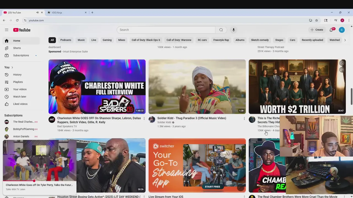Open Playlists in sidebar
The height and width of the screenshot is (198, 353).
22,82
